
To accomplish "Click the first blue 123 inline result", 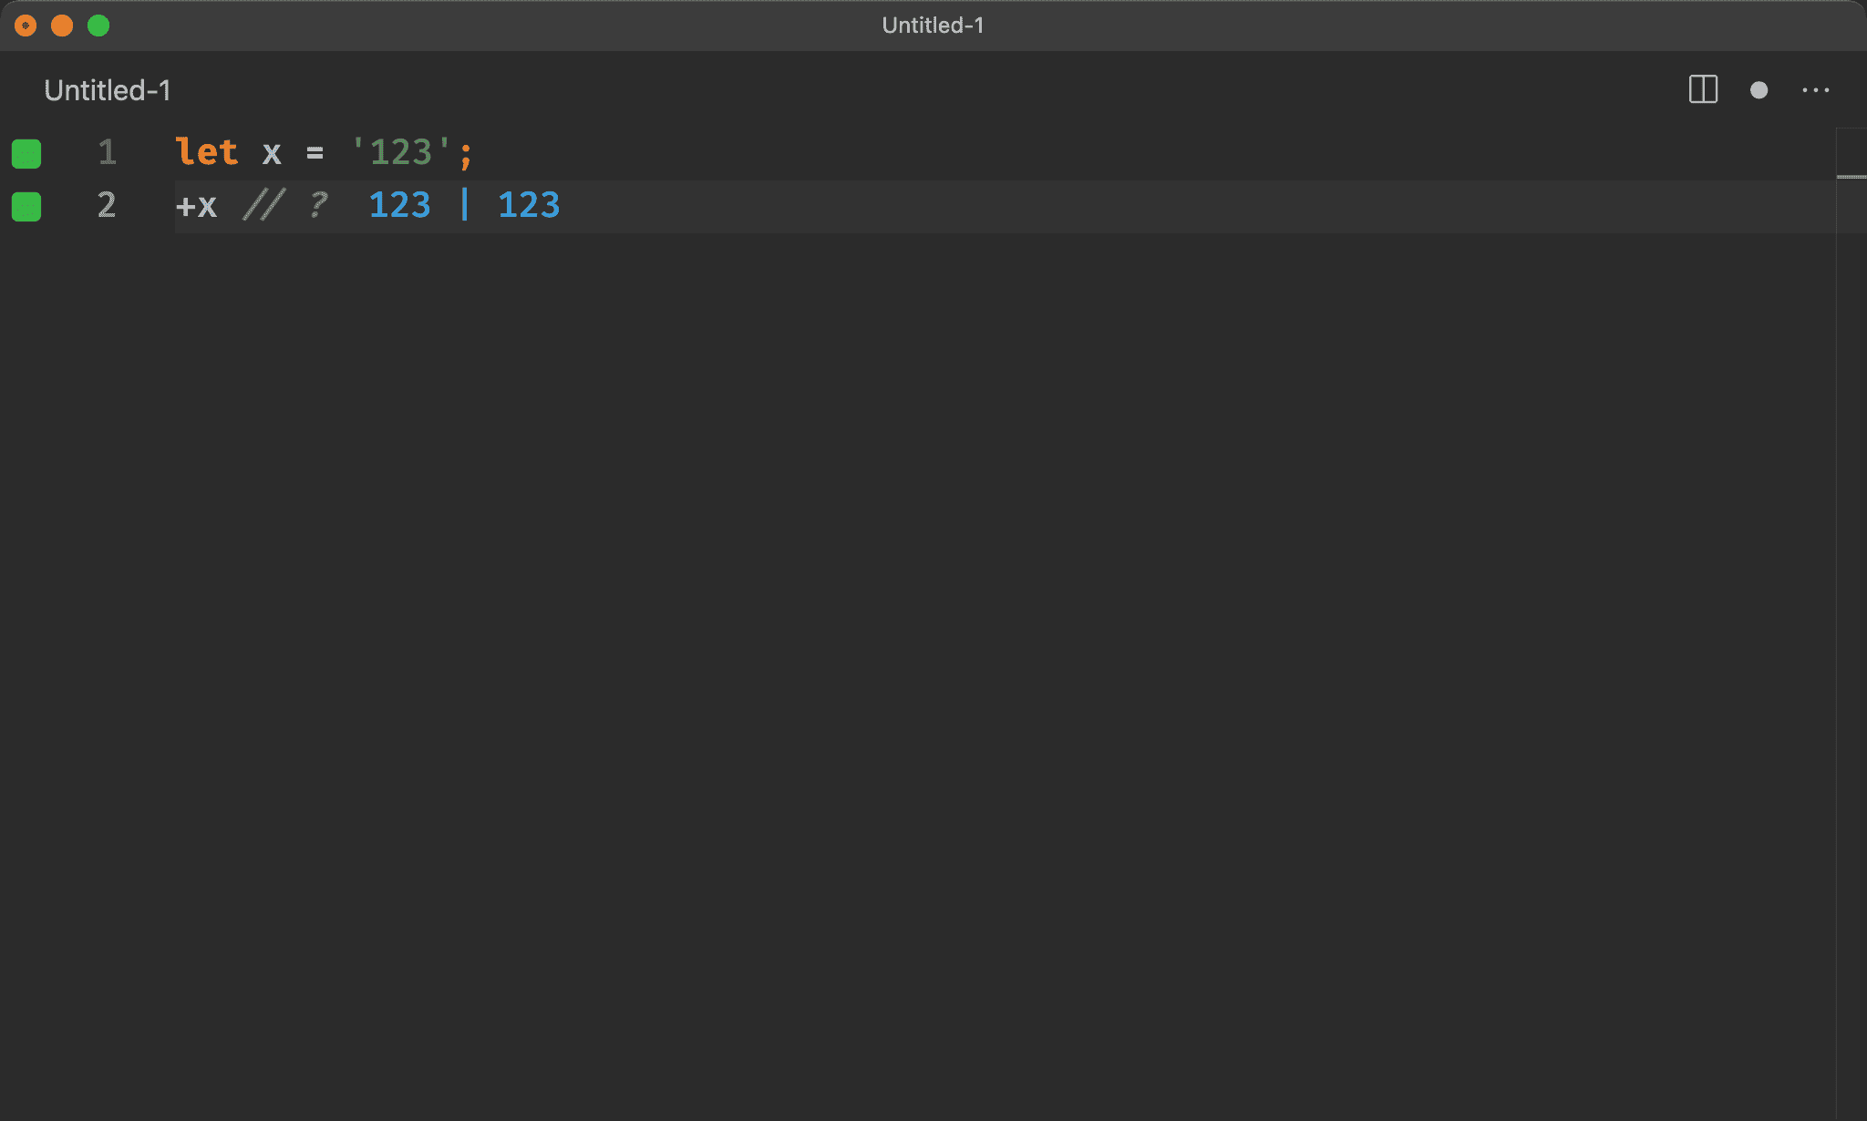I will point(399,205).
